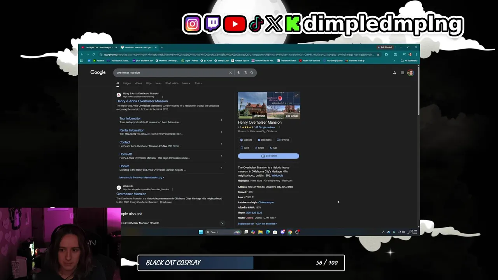Open Windows Start menu
Viewport: 498px width, 280px height.
(x=201, y=232)
